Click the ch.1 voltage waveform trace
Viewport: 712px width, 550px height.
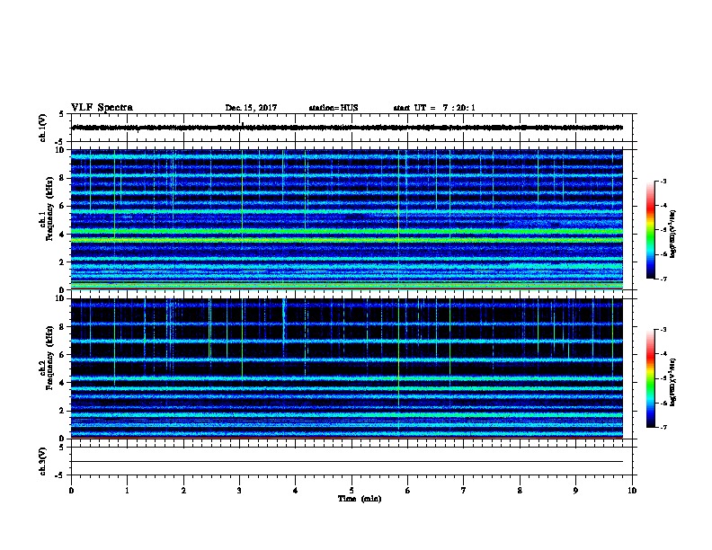click(x=347, y=128)
